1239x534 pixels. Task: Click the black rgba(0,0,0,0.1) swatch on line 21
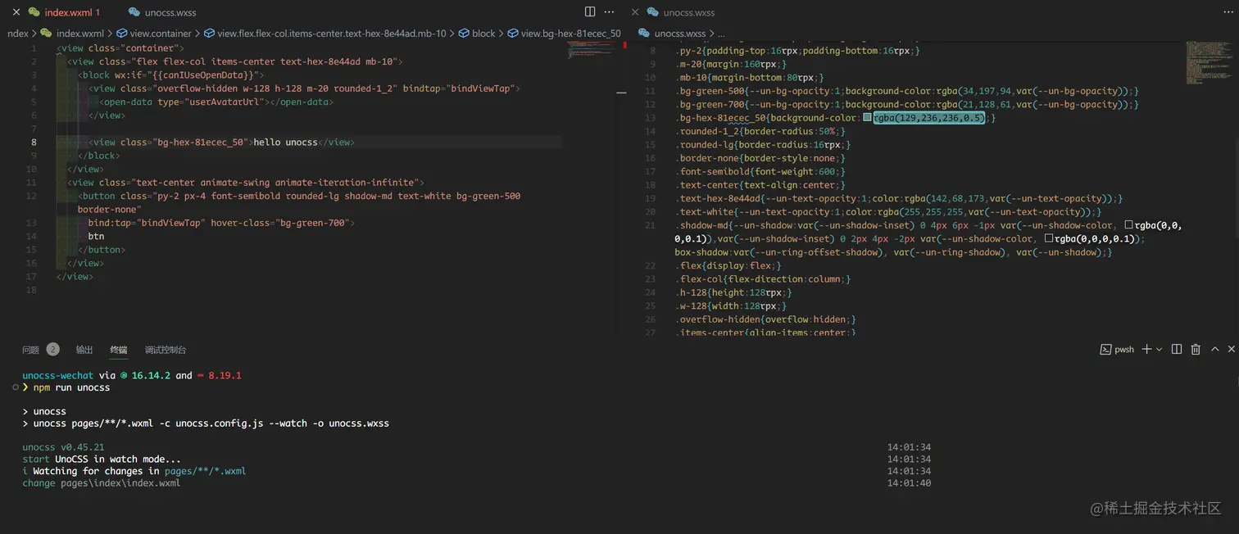1128,225
